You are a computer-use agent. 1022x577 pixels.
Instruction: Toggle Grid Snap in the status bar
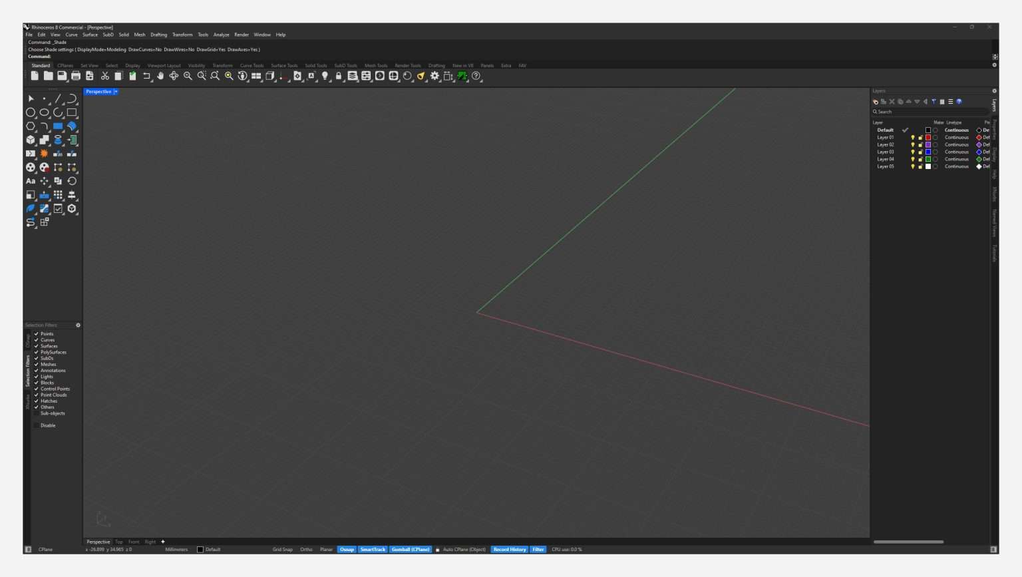[x=283, y=550]
